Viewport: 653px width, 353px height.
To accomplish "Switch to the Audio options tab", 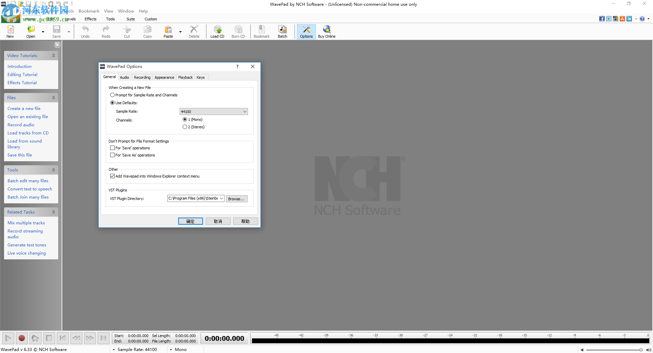I will point(124,77).
